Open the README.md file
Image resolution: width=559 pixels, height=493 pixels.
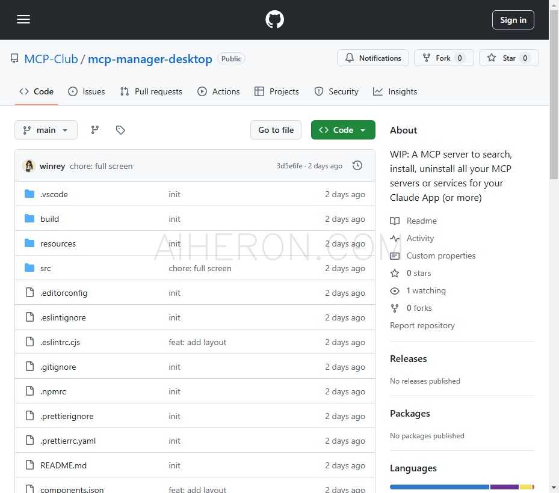point(63,465)
